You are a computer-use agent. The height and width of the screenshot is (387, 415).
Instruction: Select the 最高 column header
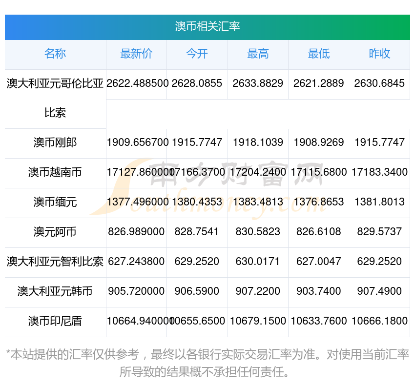pyautogui.click(x=258, y=53)
